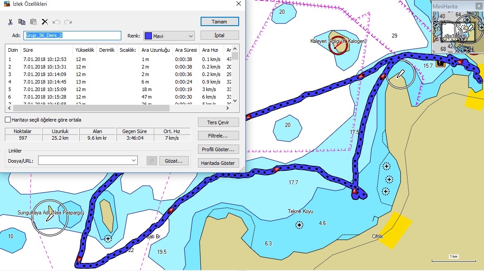The width and height of the screenshot is (484, 271).
Task: Click the Kaleyeri Sığlığı hazard marker on map
Action: point(338,46)
